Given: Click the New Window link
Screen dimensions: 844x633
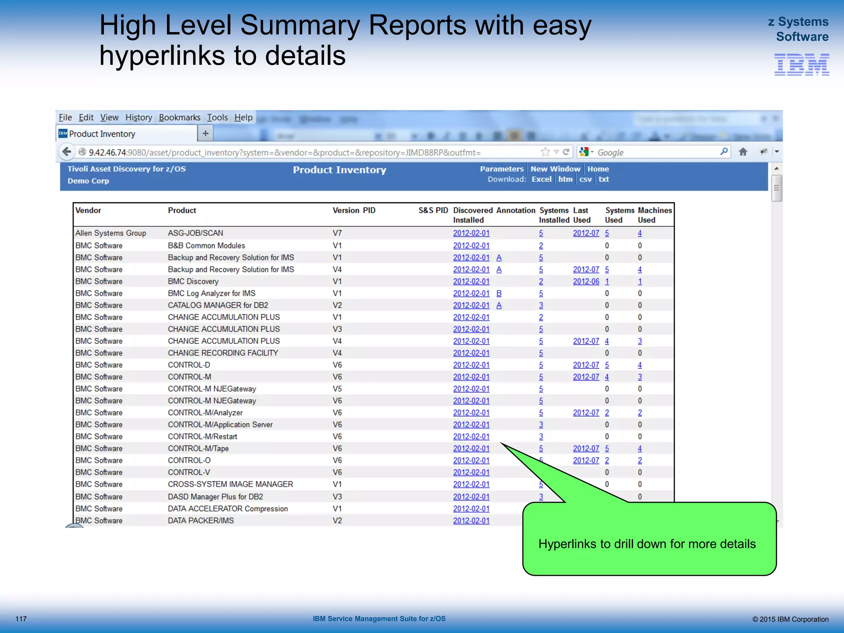Looking at the screenshot, I should click(555, 169).
